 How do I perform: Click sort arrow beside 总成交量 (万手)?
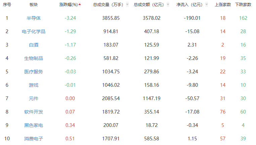127,5
